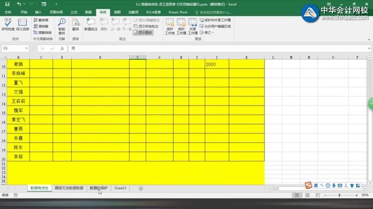Switch to the 视图 View tab
The height and width of the screenshot is (209, 373).
point(117,12)
